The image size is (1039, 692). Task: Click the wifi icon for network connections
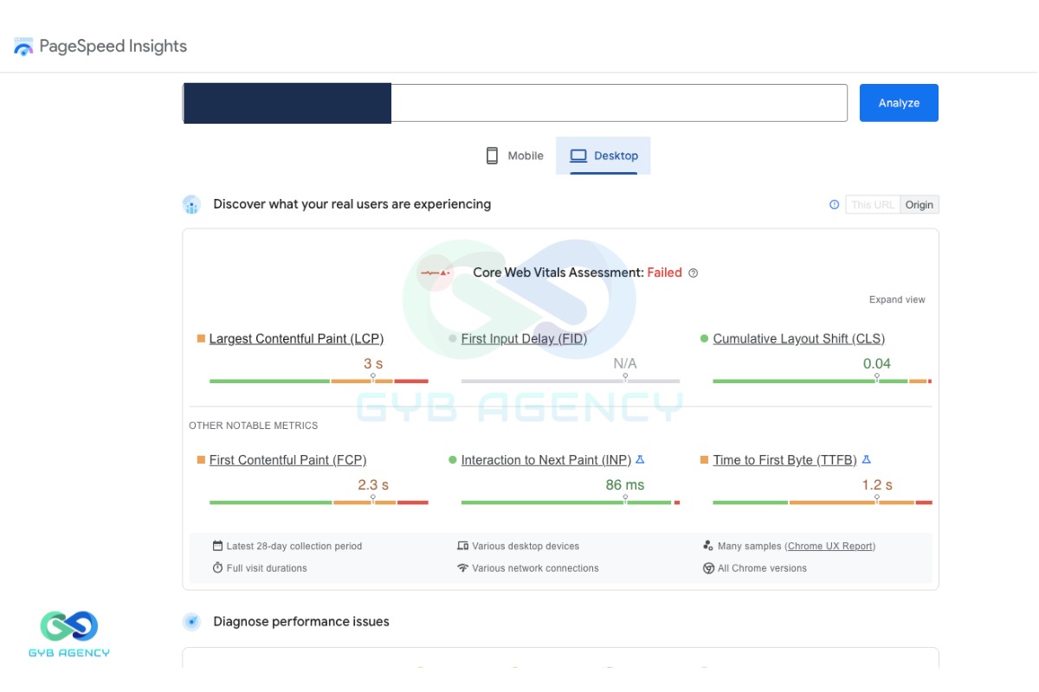click(x=462, y=568)
